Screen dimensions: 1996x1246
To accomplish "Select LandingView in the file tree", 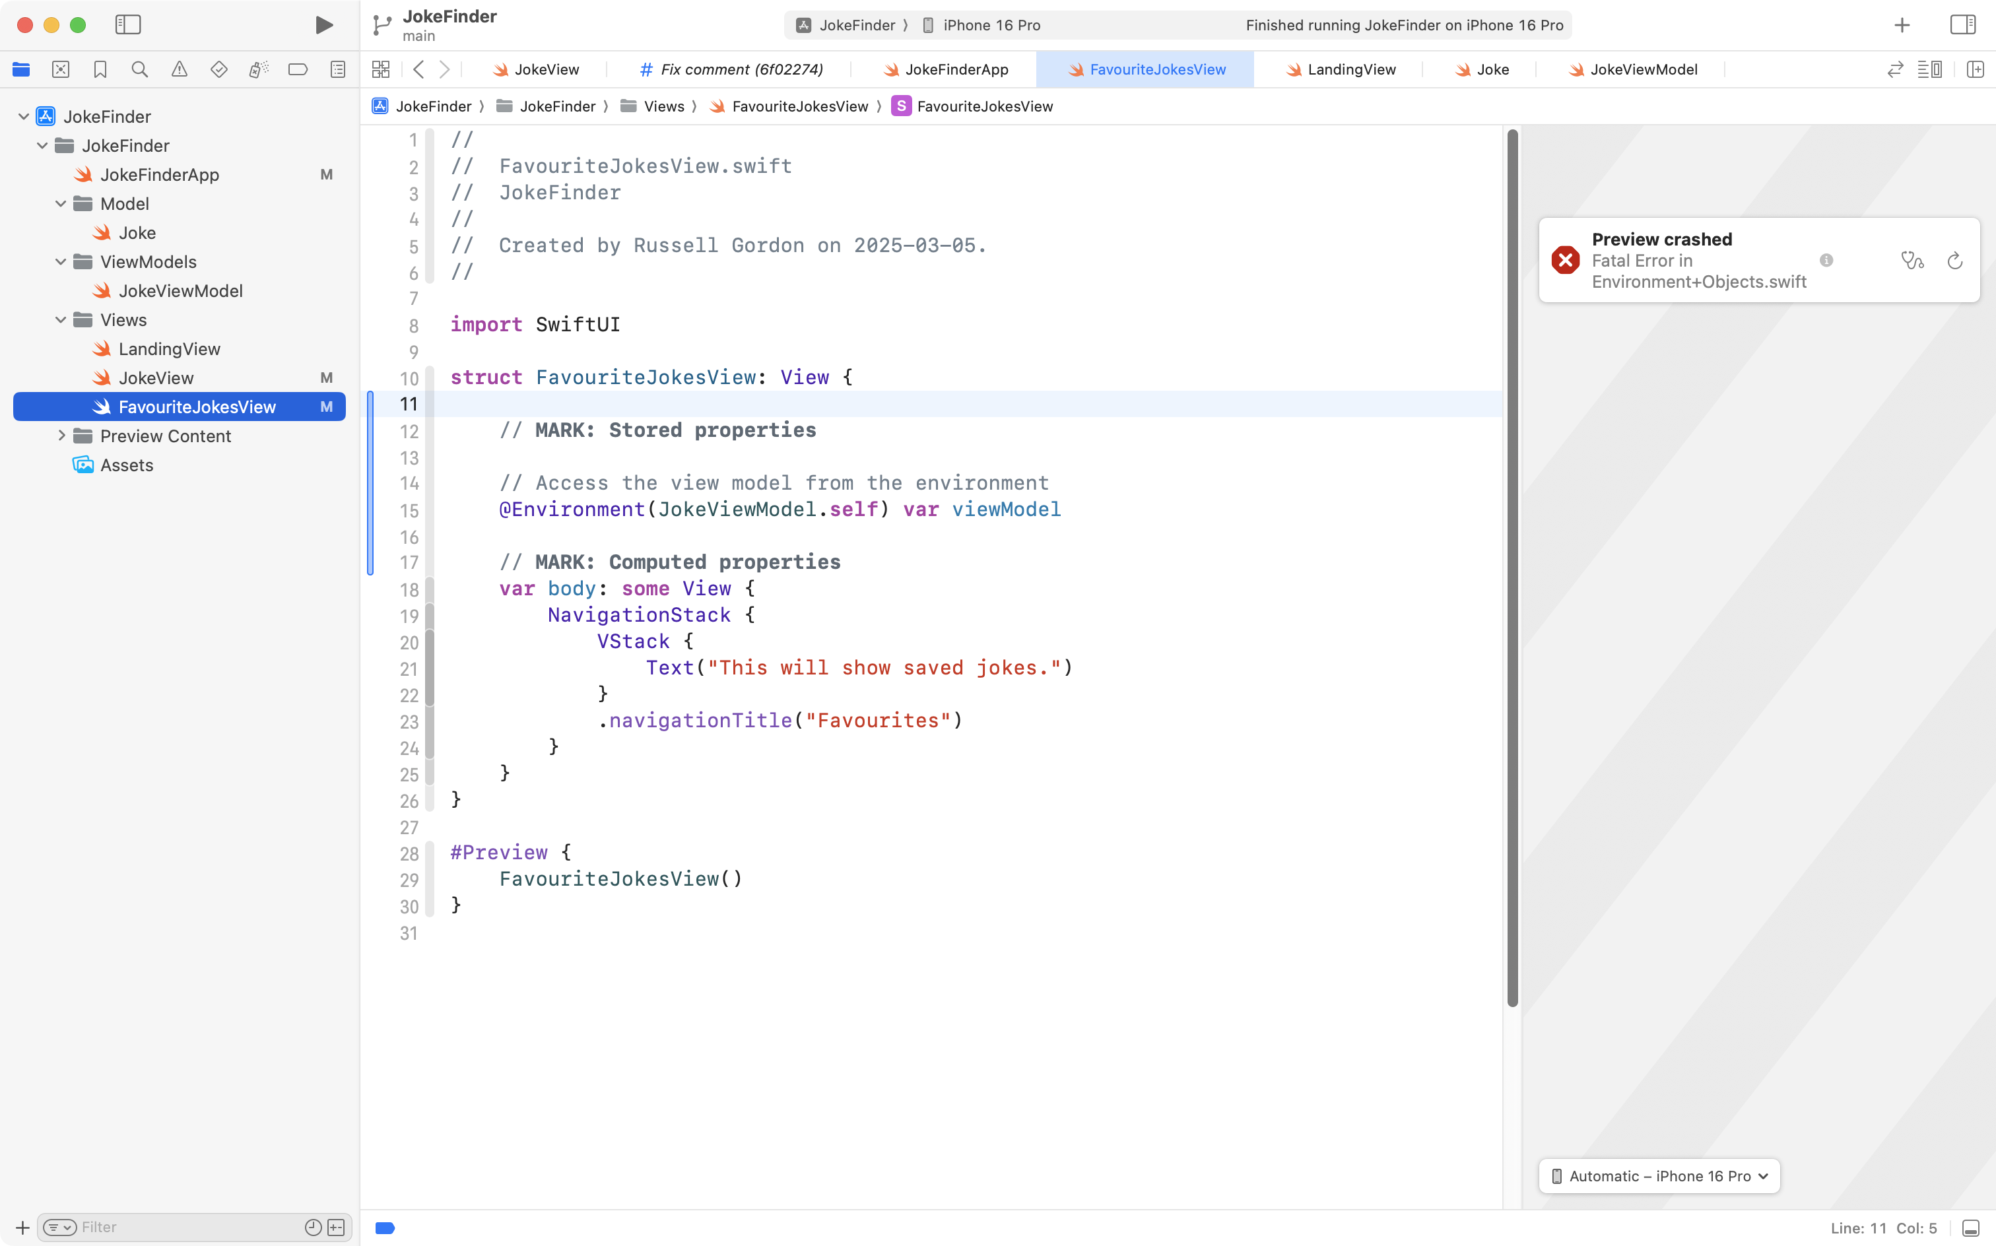I will point(169,348).
